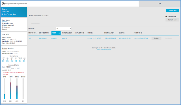Open the www.oneidentity.com link
The width and height of the screenshot is (181, 105).
tap(104, 50)
